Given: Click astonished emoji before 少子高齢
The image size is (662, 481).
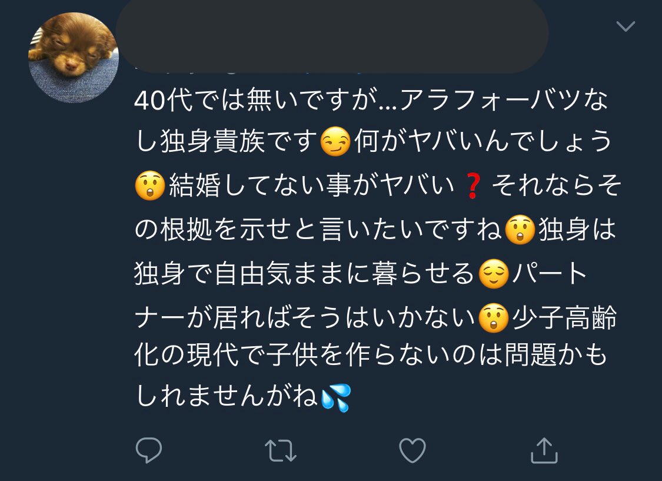Looking at the screenshot, I should click(x=494, y=318).
